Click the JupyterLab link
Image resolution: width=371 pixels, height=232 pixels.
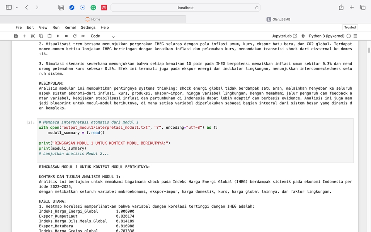click(x=284, y=36)
